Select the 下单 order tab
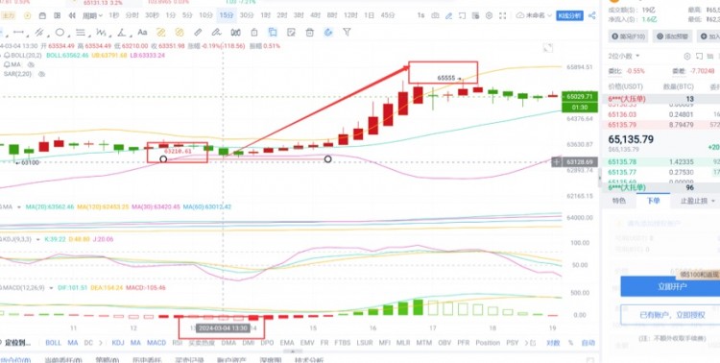720x363 pixels. [x=653, y=201]
